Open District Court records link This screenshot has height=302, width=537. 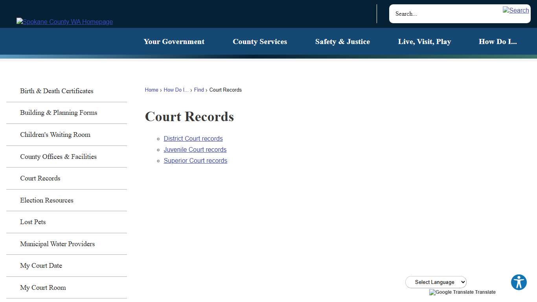[x=193, y=138]
